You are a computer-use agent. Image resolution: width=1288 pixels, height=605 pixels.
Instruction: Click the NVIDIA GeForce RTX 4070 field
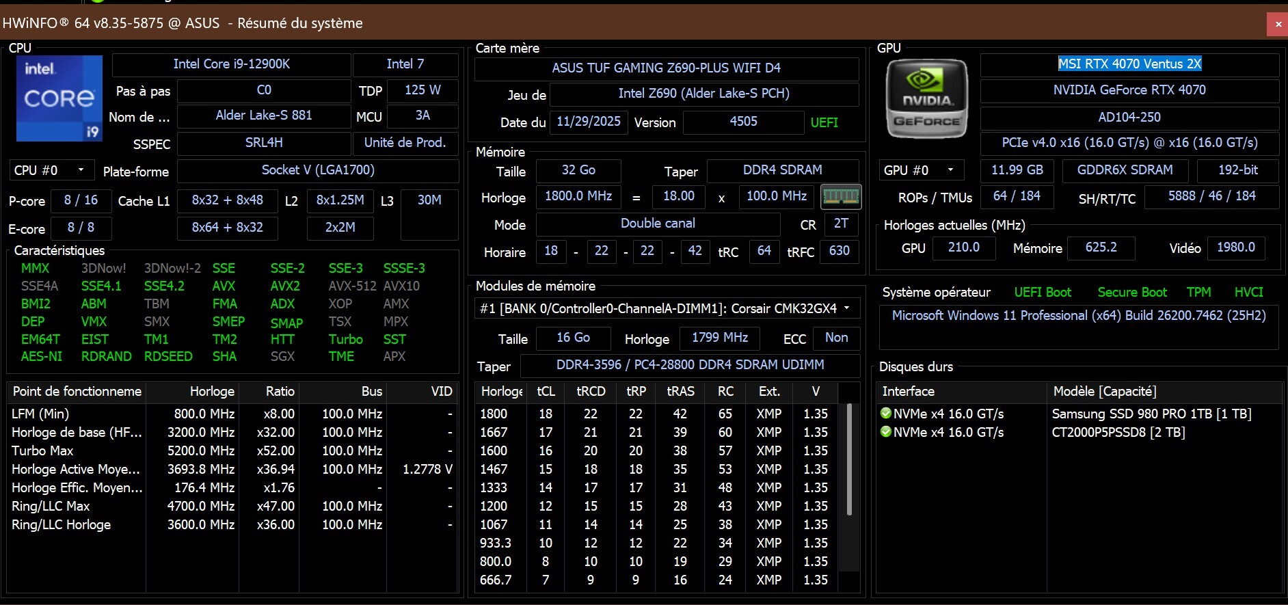[x=1129, y=90]
